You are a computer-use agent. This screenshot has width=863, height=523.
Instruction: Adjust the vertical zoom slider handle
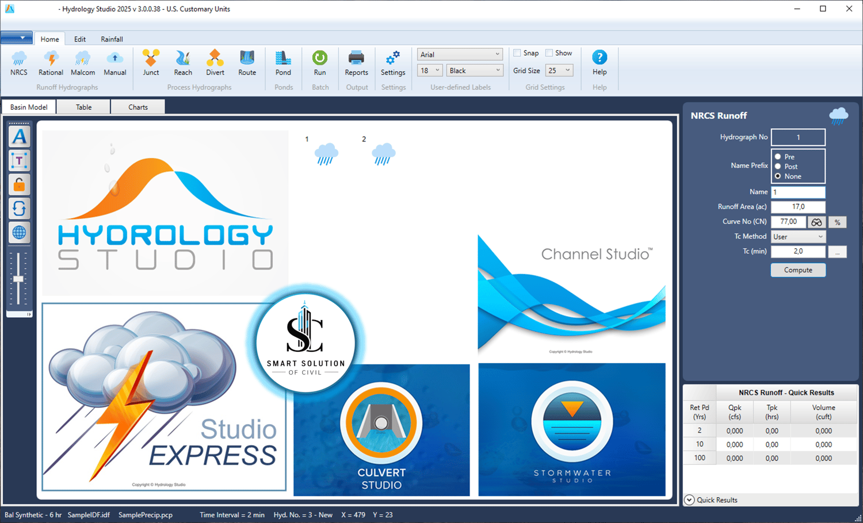click(x=18, y=279)
